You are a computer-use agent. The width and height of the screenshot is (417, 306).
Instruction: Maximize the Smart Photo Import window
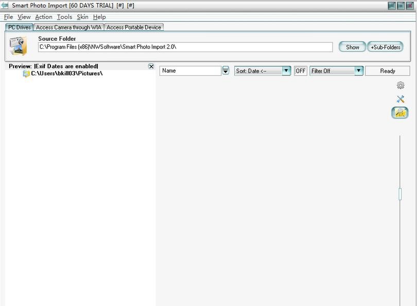point(401,6)
